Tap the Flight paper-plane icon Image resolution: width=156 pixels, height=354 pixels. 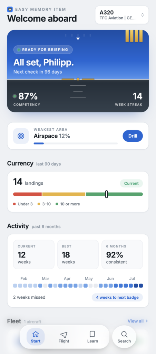click(64, 334)
